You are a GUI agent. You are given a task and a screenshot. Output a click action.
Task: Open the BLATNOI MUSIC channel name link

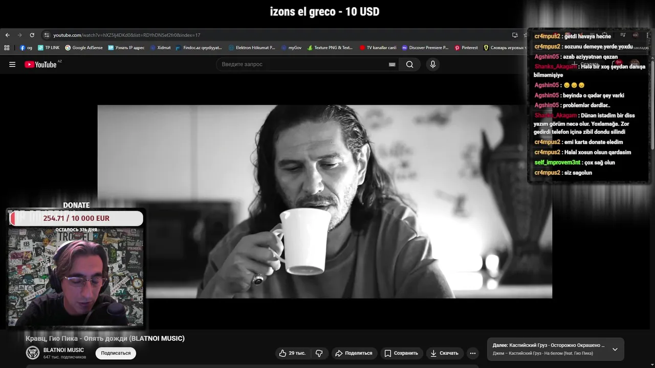[x=63, y=350]
